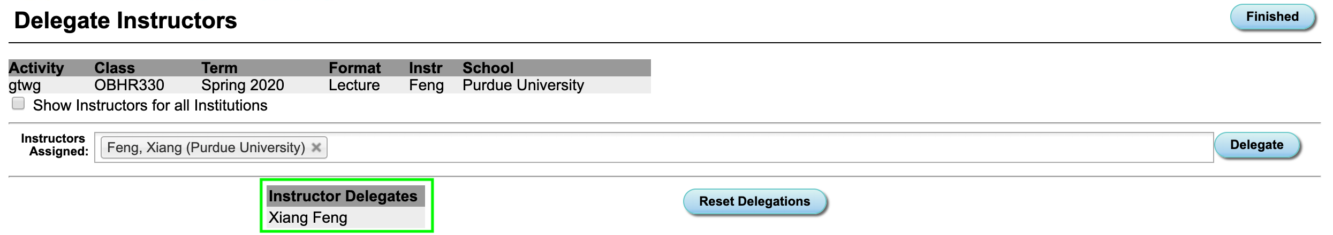Click the Spring 2020 term cell
The image size is (1333, 235).
pyautogui.click(x=243, y=85)
